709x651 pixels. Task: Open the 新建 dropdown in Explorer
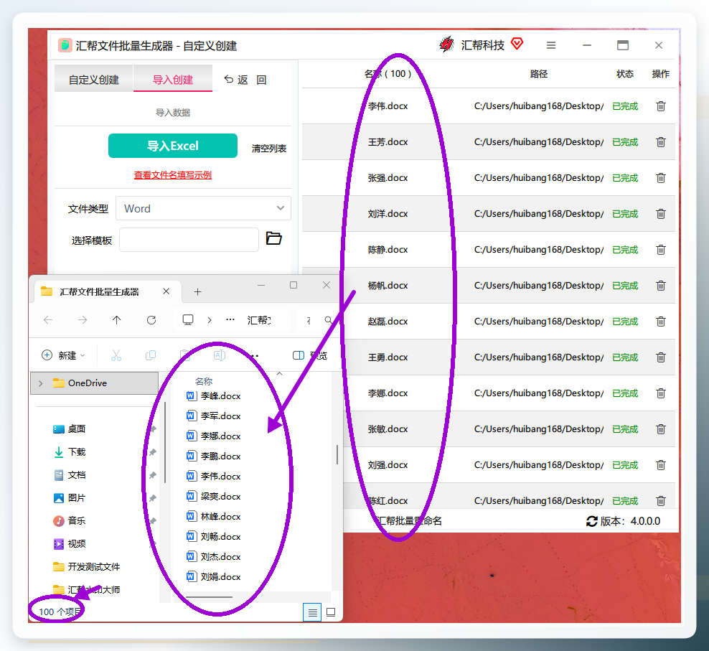[x=63, y=355]
